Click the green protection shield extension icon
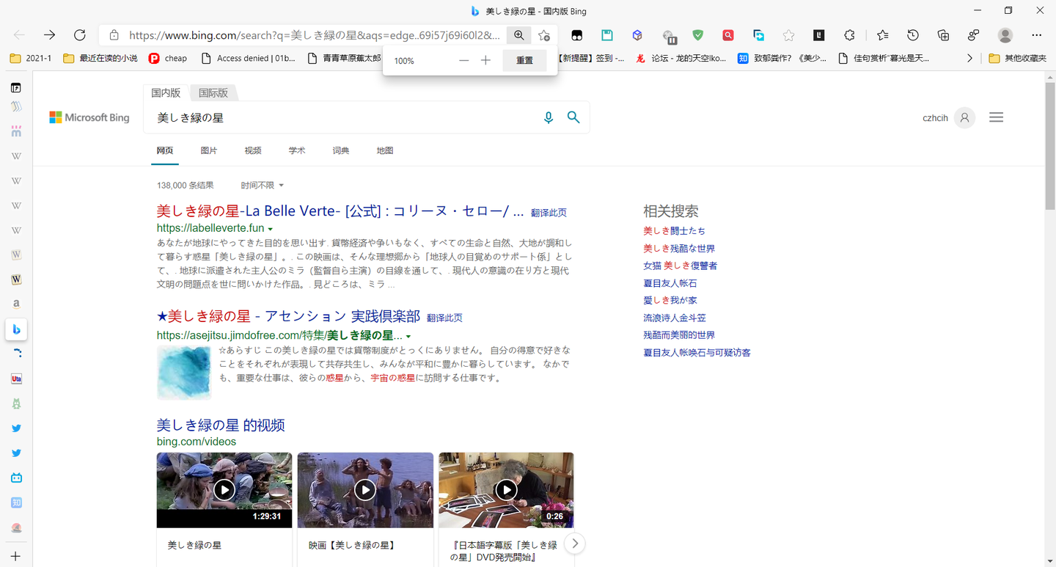Screen dimensions: 1056x567 pos(697,34)
